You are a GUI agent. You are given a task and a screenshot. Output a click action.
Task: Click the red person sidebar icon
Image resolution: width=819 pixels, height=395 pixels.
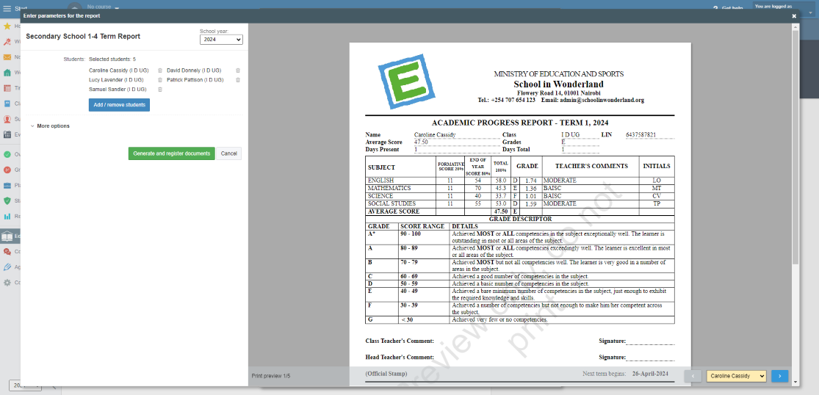[7, 119]
